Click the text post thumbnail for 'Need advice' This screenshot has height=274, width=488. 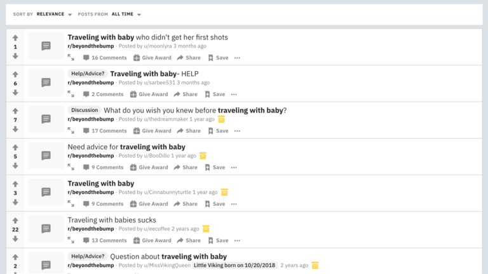(x=46, y=155)
